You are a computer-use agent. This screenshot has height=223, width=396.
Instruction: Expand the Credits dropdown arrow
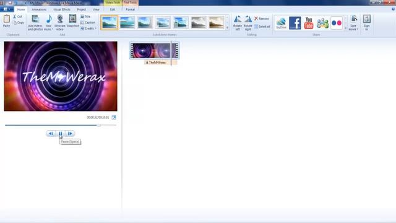point(95,28)
